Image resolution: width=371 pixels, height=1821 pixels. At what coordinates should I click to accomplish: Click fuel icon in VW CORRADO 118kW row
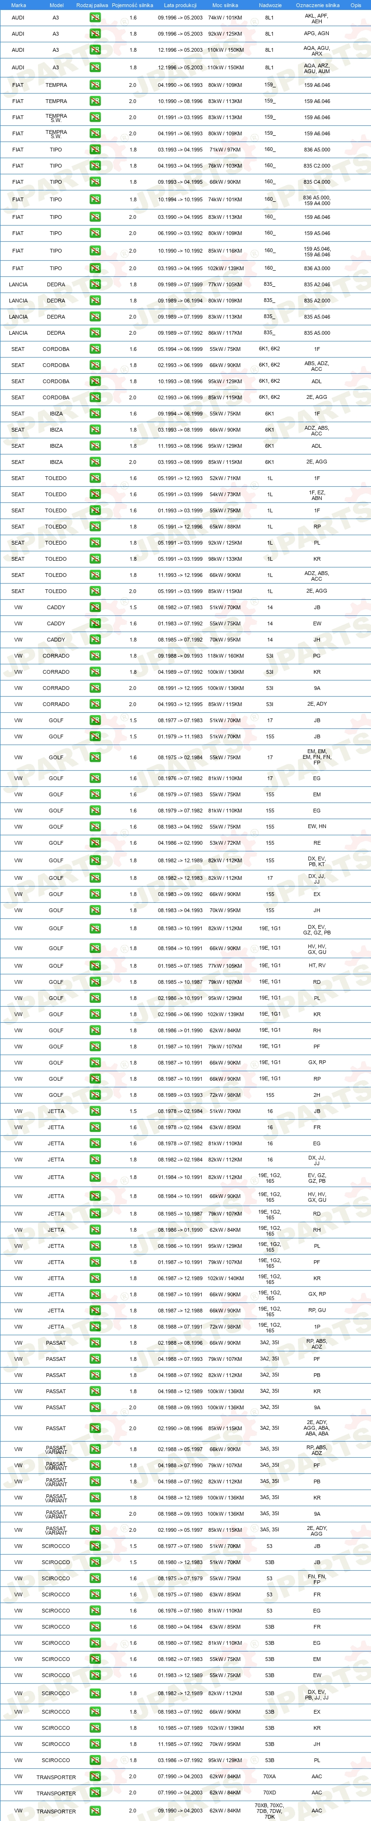pyautogui.click(x=95, y=656)
